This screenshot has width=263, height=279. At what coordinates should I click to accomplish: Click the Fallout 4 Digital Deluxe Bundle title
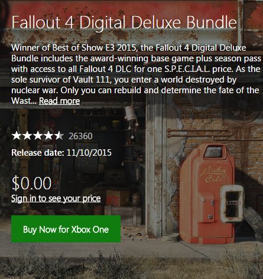[x=124, y=22]
